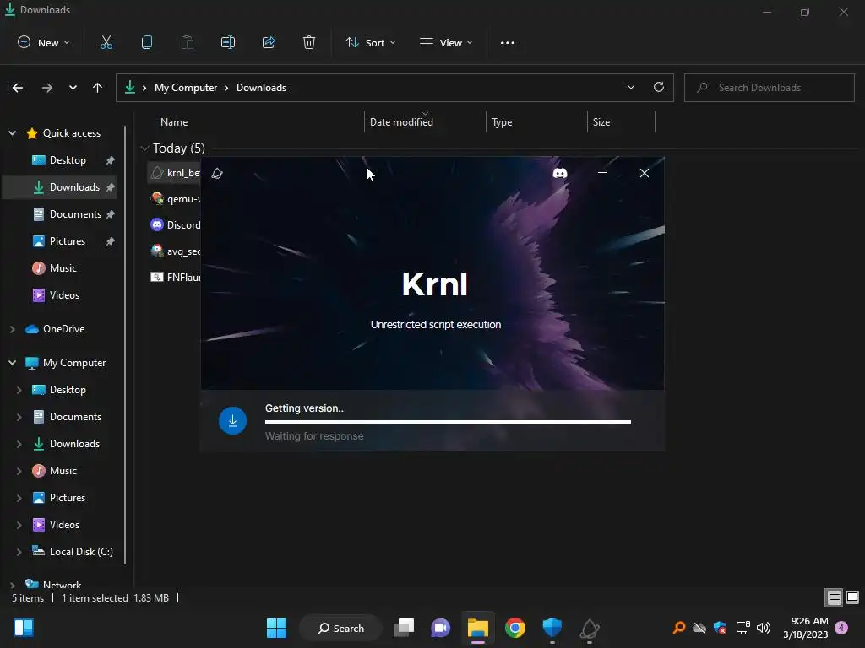
Task: Open Documents under Quick access
Action: (x=75, y=214)
